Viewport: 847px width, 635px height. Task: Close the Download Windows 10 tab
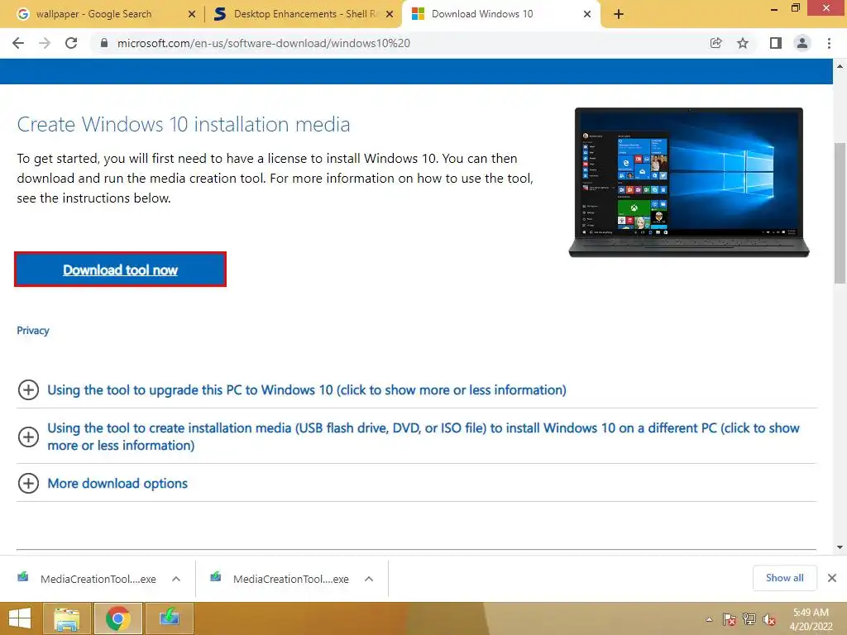[x=587, y=14]
